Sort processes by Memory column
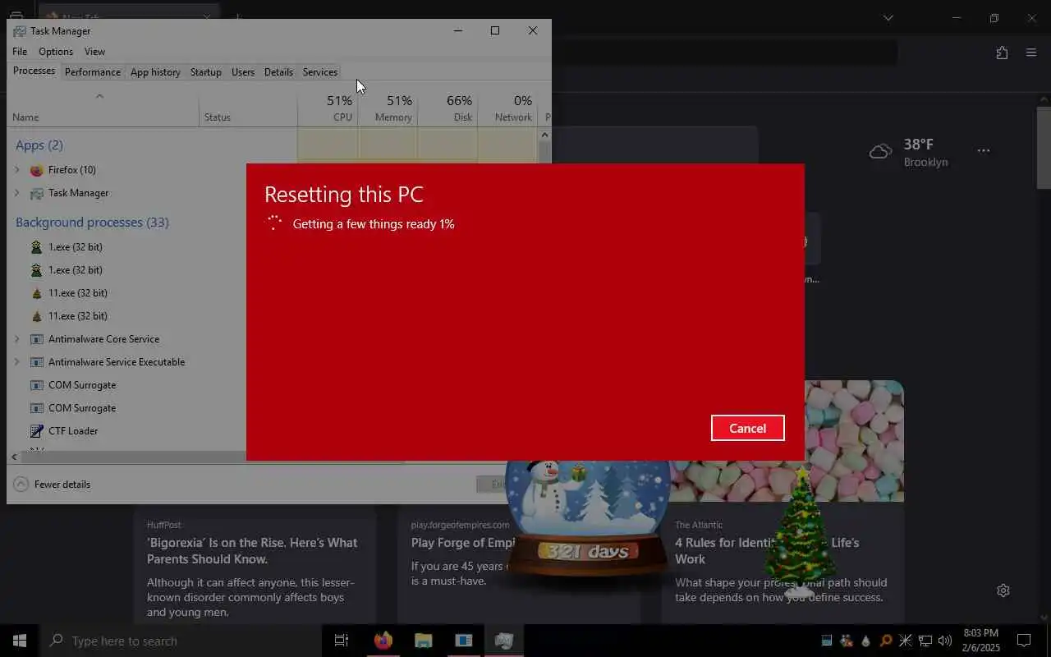 tap(388, 108)
